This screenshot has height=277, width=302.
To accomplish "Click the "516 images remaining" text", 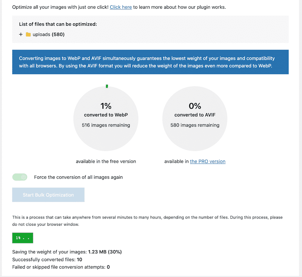I will pyautogui.click(x=106, y=125).
